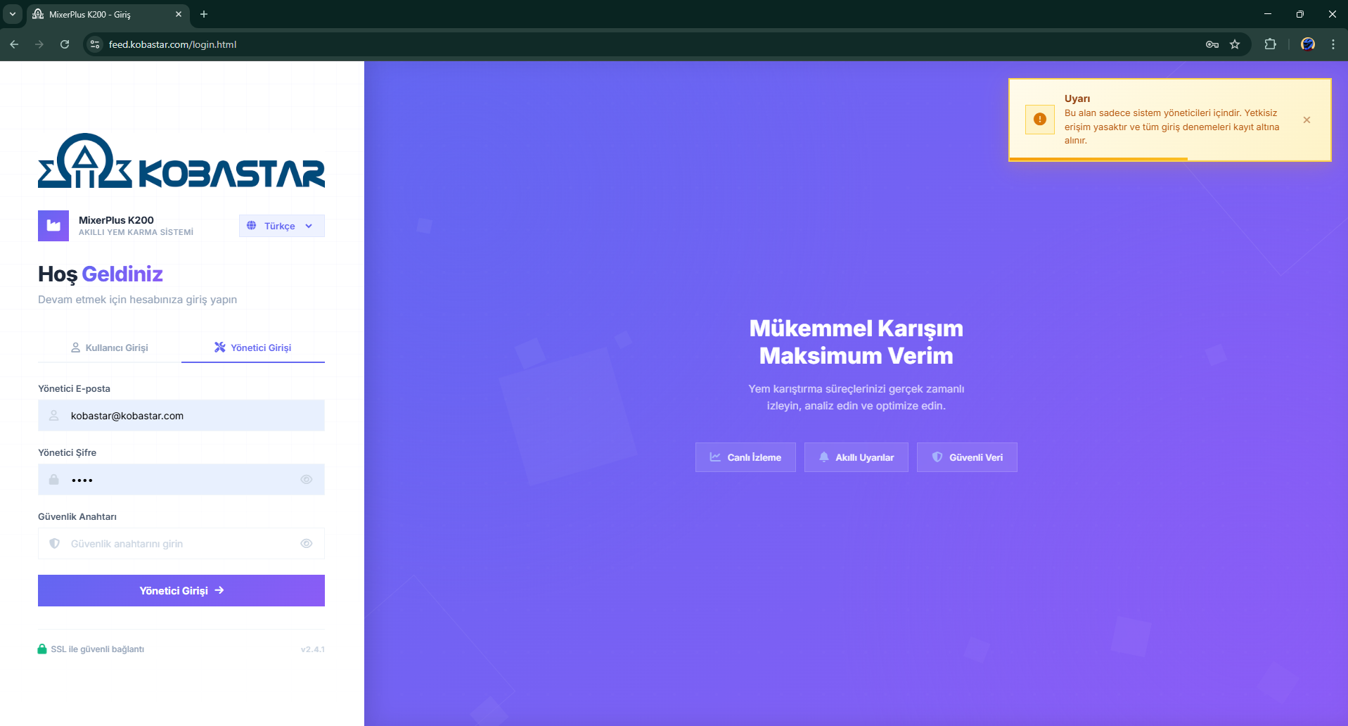Click the Kobastar logo image
The image size is (1348, 726).
[181, 161]
